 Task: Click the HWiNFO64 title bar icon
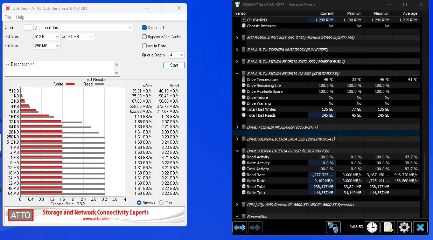pos(238,5)
